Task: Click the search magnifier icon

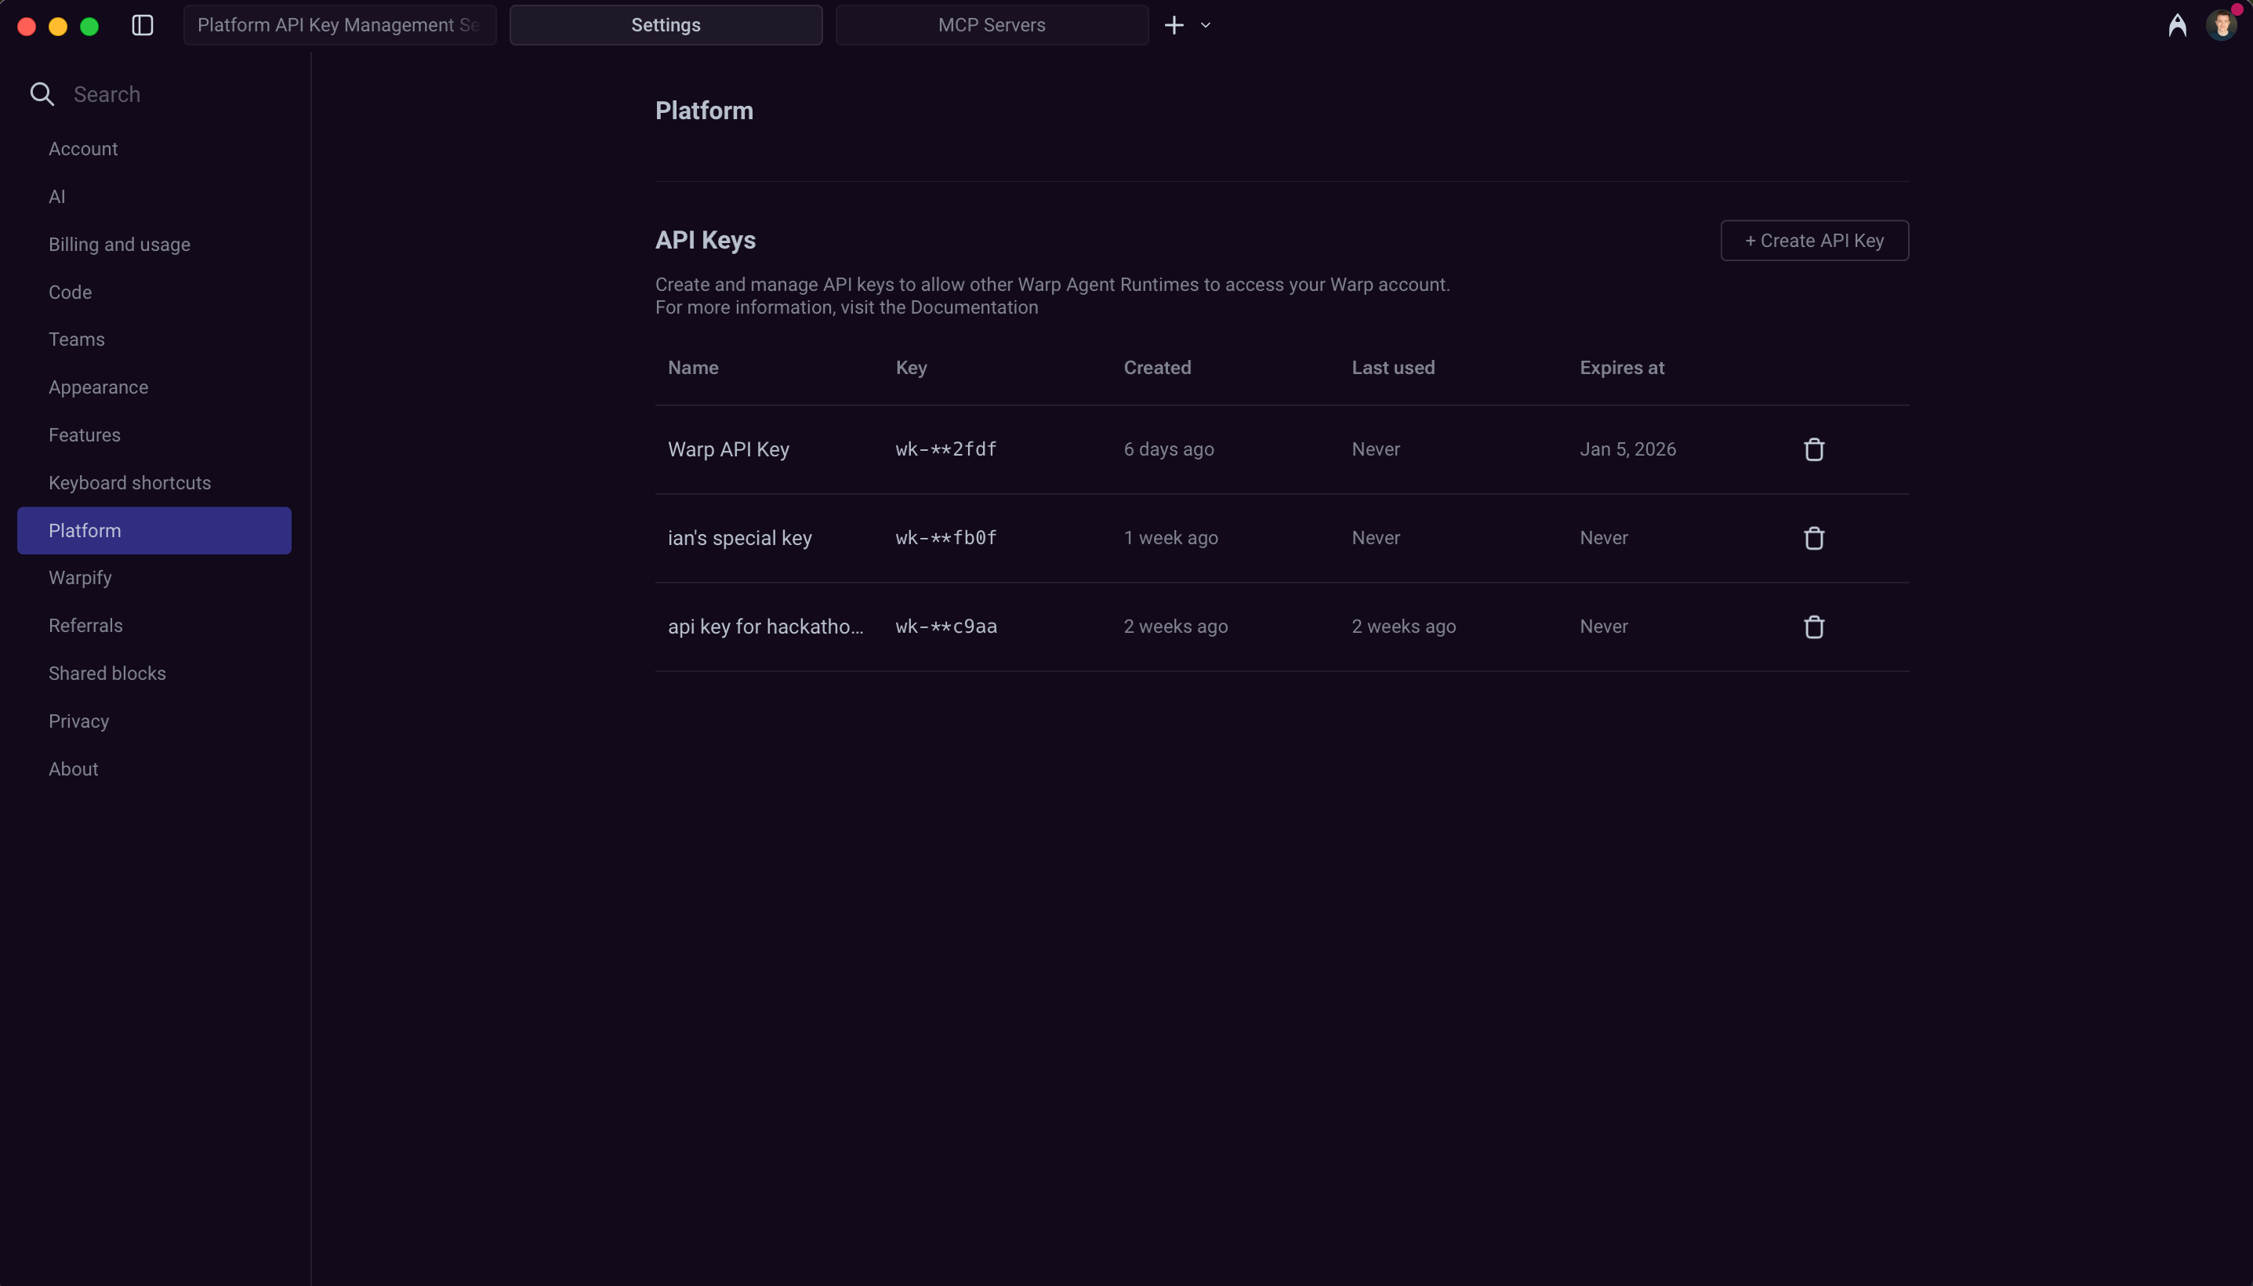Action: coord(42,95)
